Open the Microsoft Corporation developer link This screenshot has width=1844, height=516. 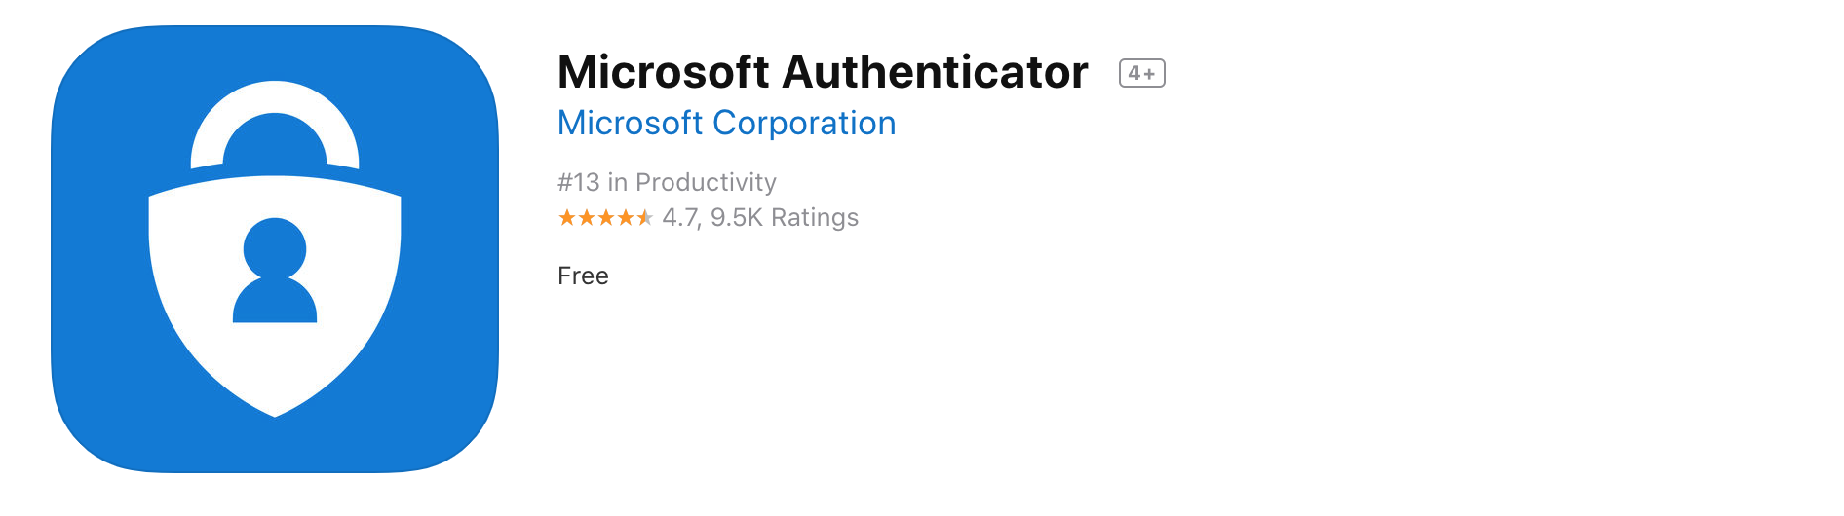(x=726, y=124)
